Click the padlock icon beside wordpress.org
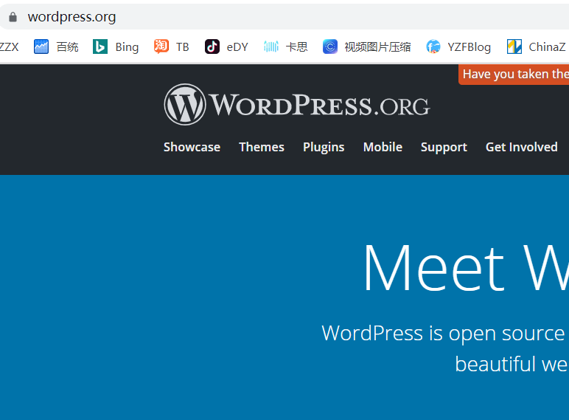Screen dimensions: 569x420 pos(13,17)
